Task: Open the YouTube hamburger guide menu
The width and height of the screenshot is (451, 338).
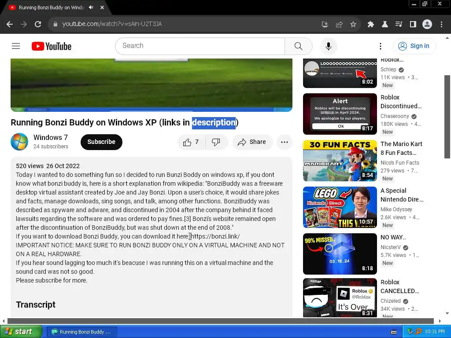Action: click(x=16, y=46)
